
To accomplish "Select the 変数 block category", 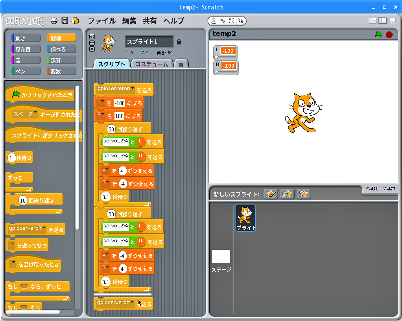I will (x=61, y=71).
